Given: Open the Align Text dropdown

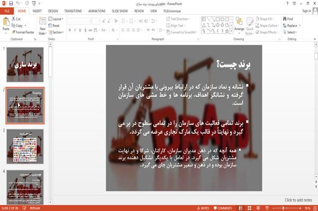Looking at the screenshot, I should 175,25.
